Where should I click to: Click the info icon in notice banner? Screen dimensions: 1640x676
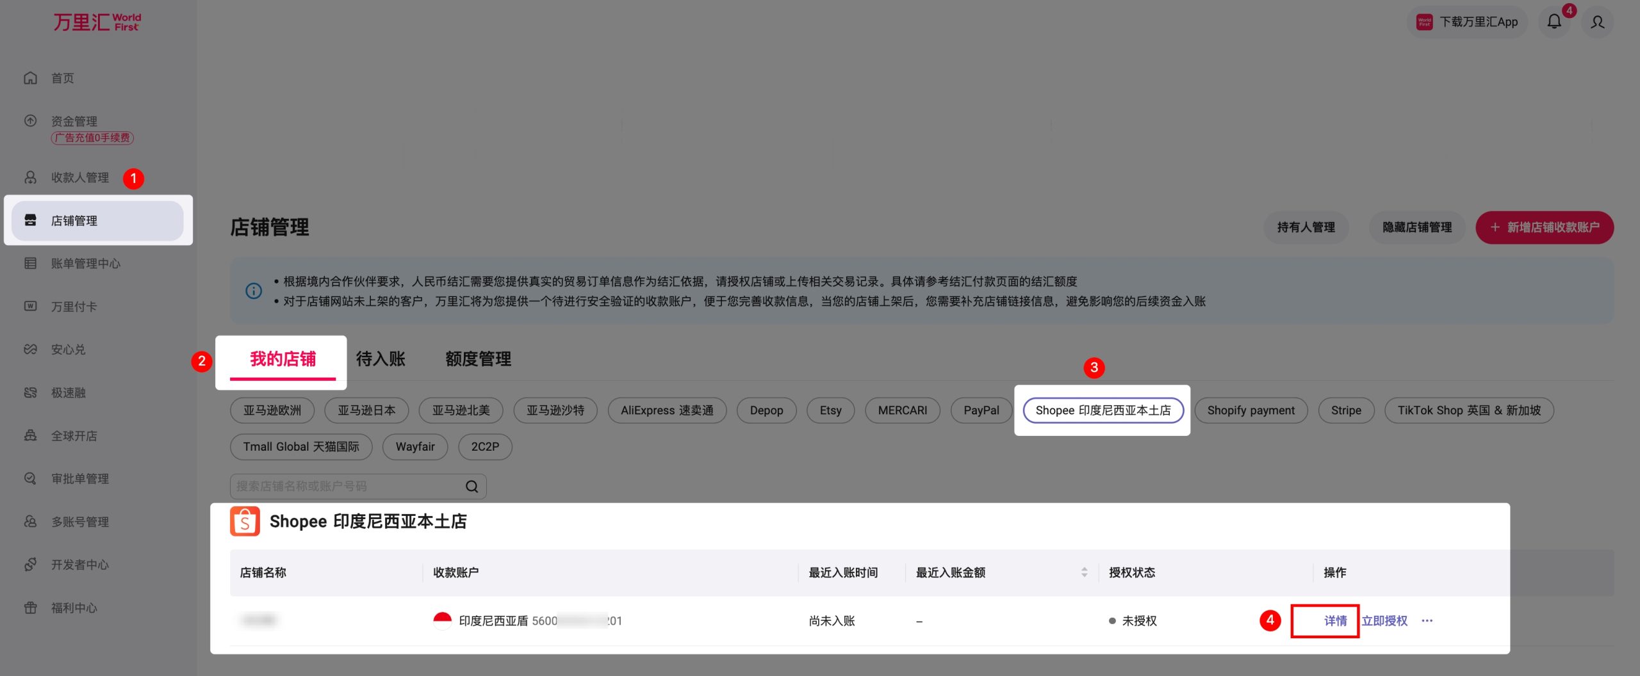pos(254,291)
